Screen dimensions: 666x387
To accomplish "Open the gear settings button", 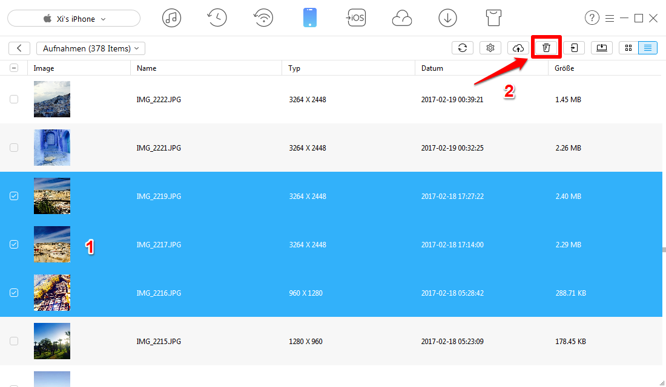I will coord(490,48).
